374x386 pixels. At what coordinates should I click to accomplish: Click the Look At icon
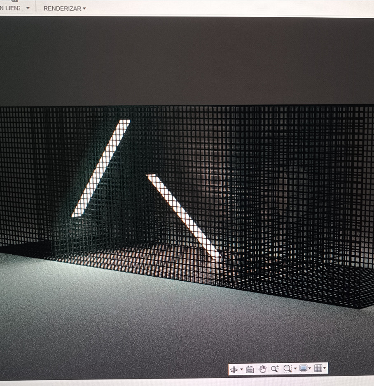coord(250,369)
